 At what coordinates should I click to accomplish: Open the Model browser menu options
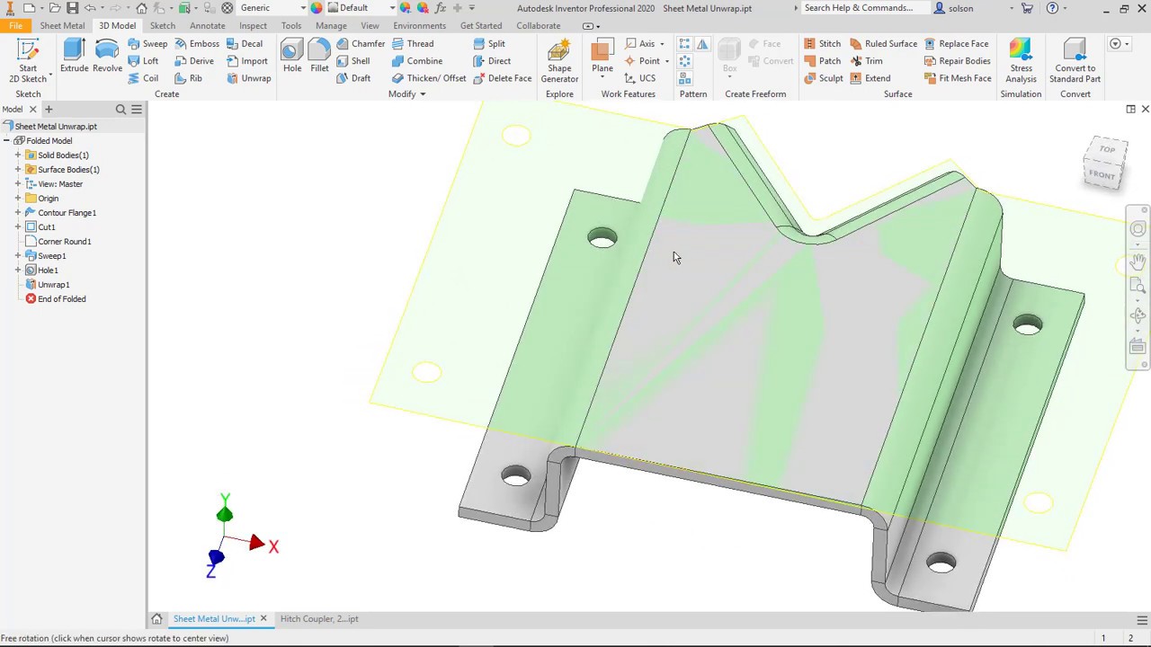(x=137, y=110)
